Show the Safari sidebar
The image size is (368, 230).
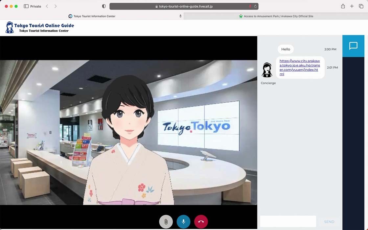(26, 6)
